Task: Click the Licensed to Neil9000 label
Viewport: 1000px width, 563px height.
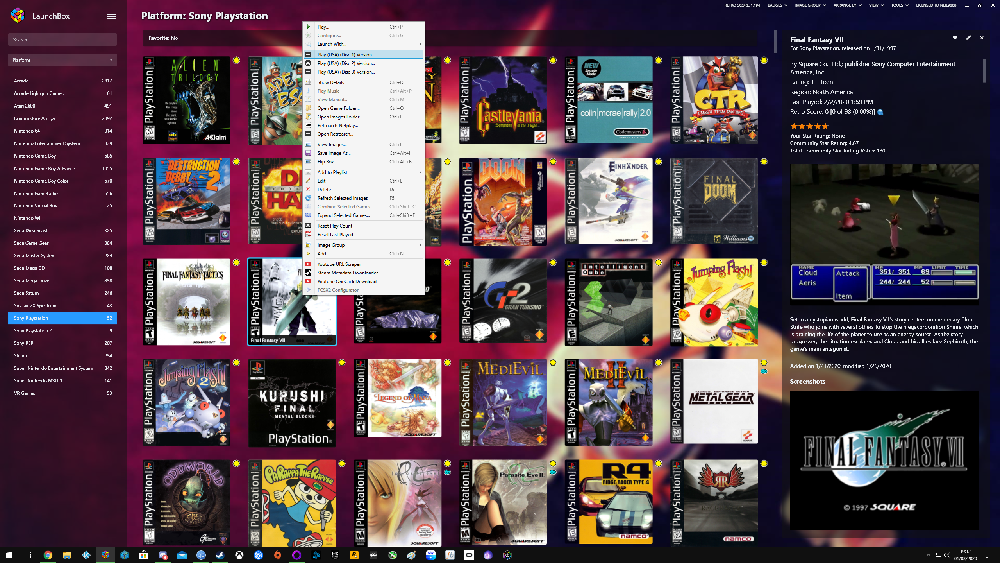Action: [936, 5]
